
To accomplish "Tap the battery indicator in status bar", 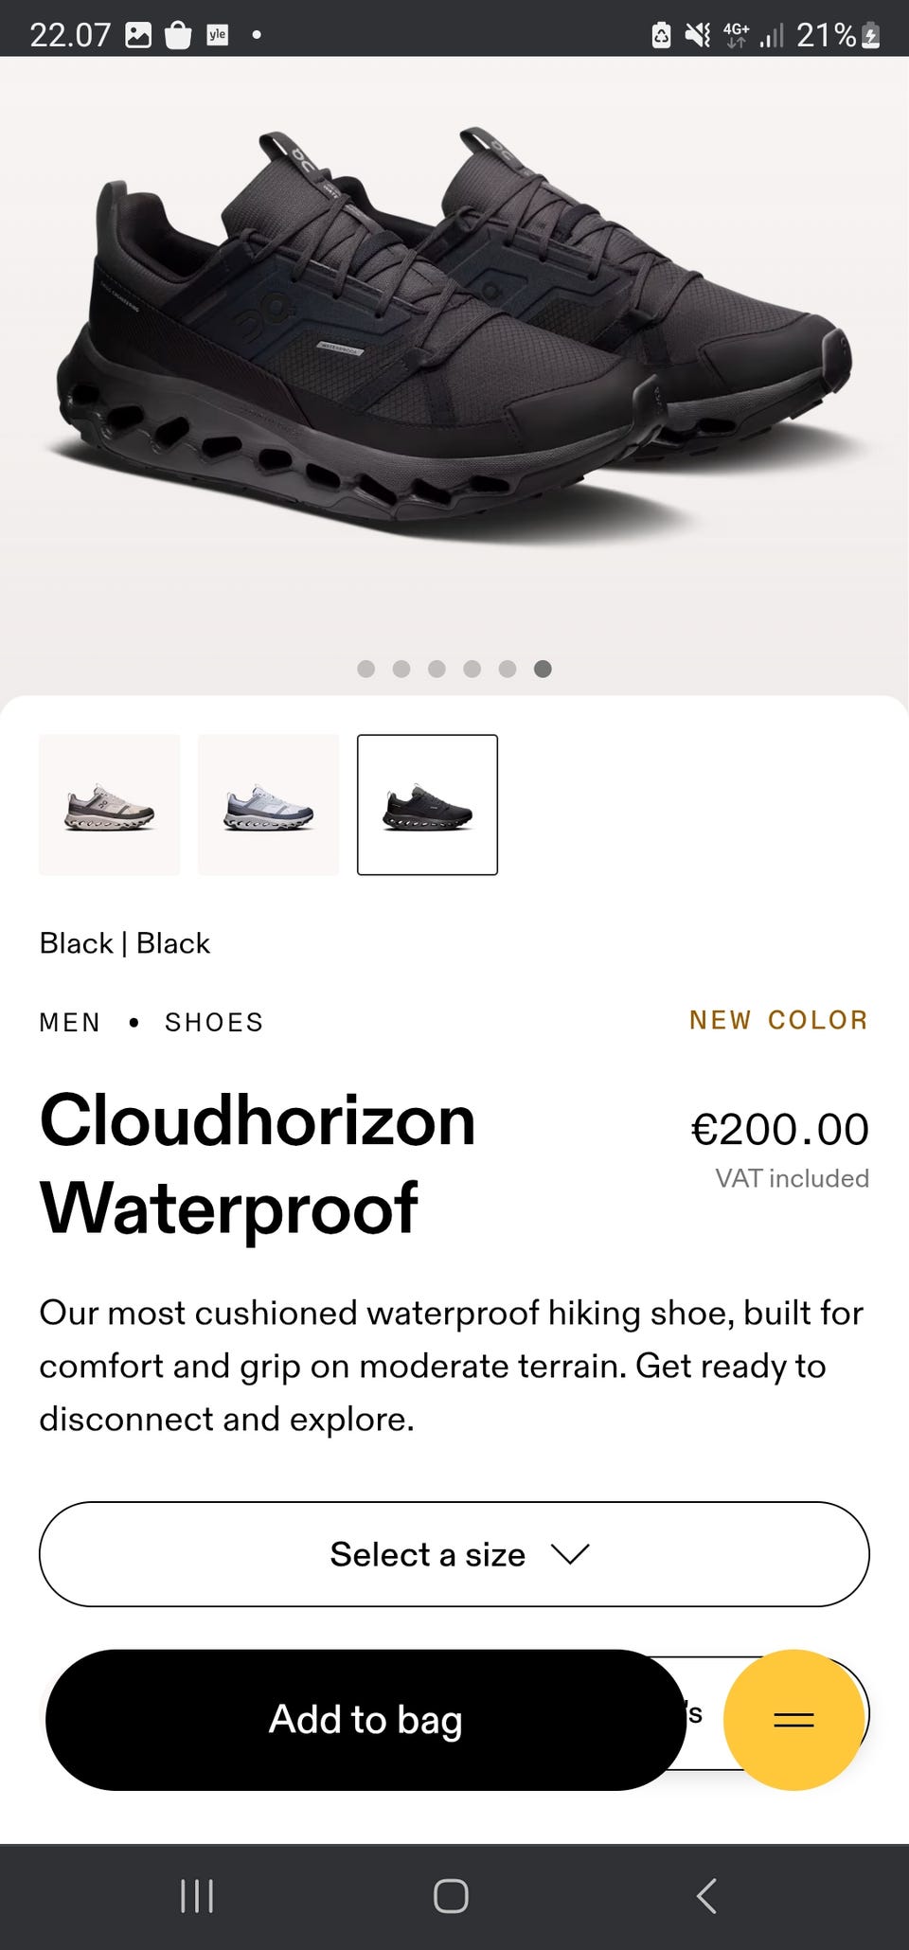I will pyautogui.click(x=871, y=36).
